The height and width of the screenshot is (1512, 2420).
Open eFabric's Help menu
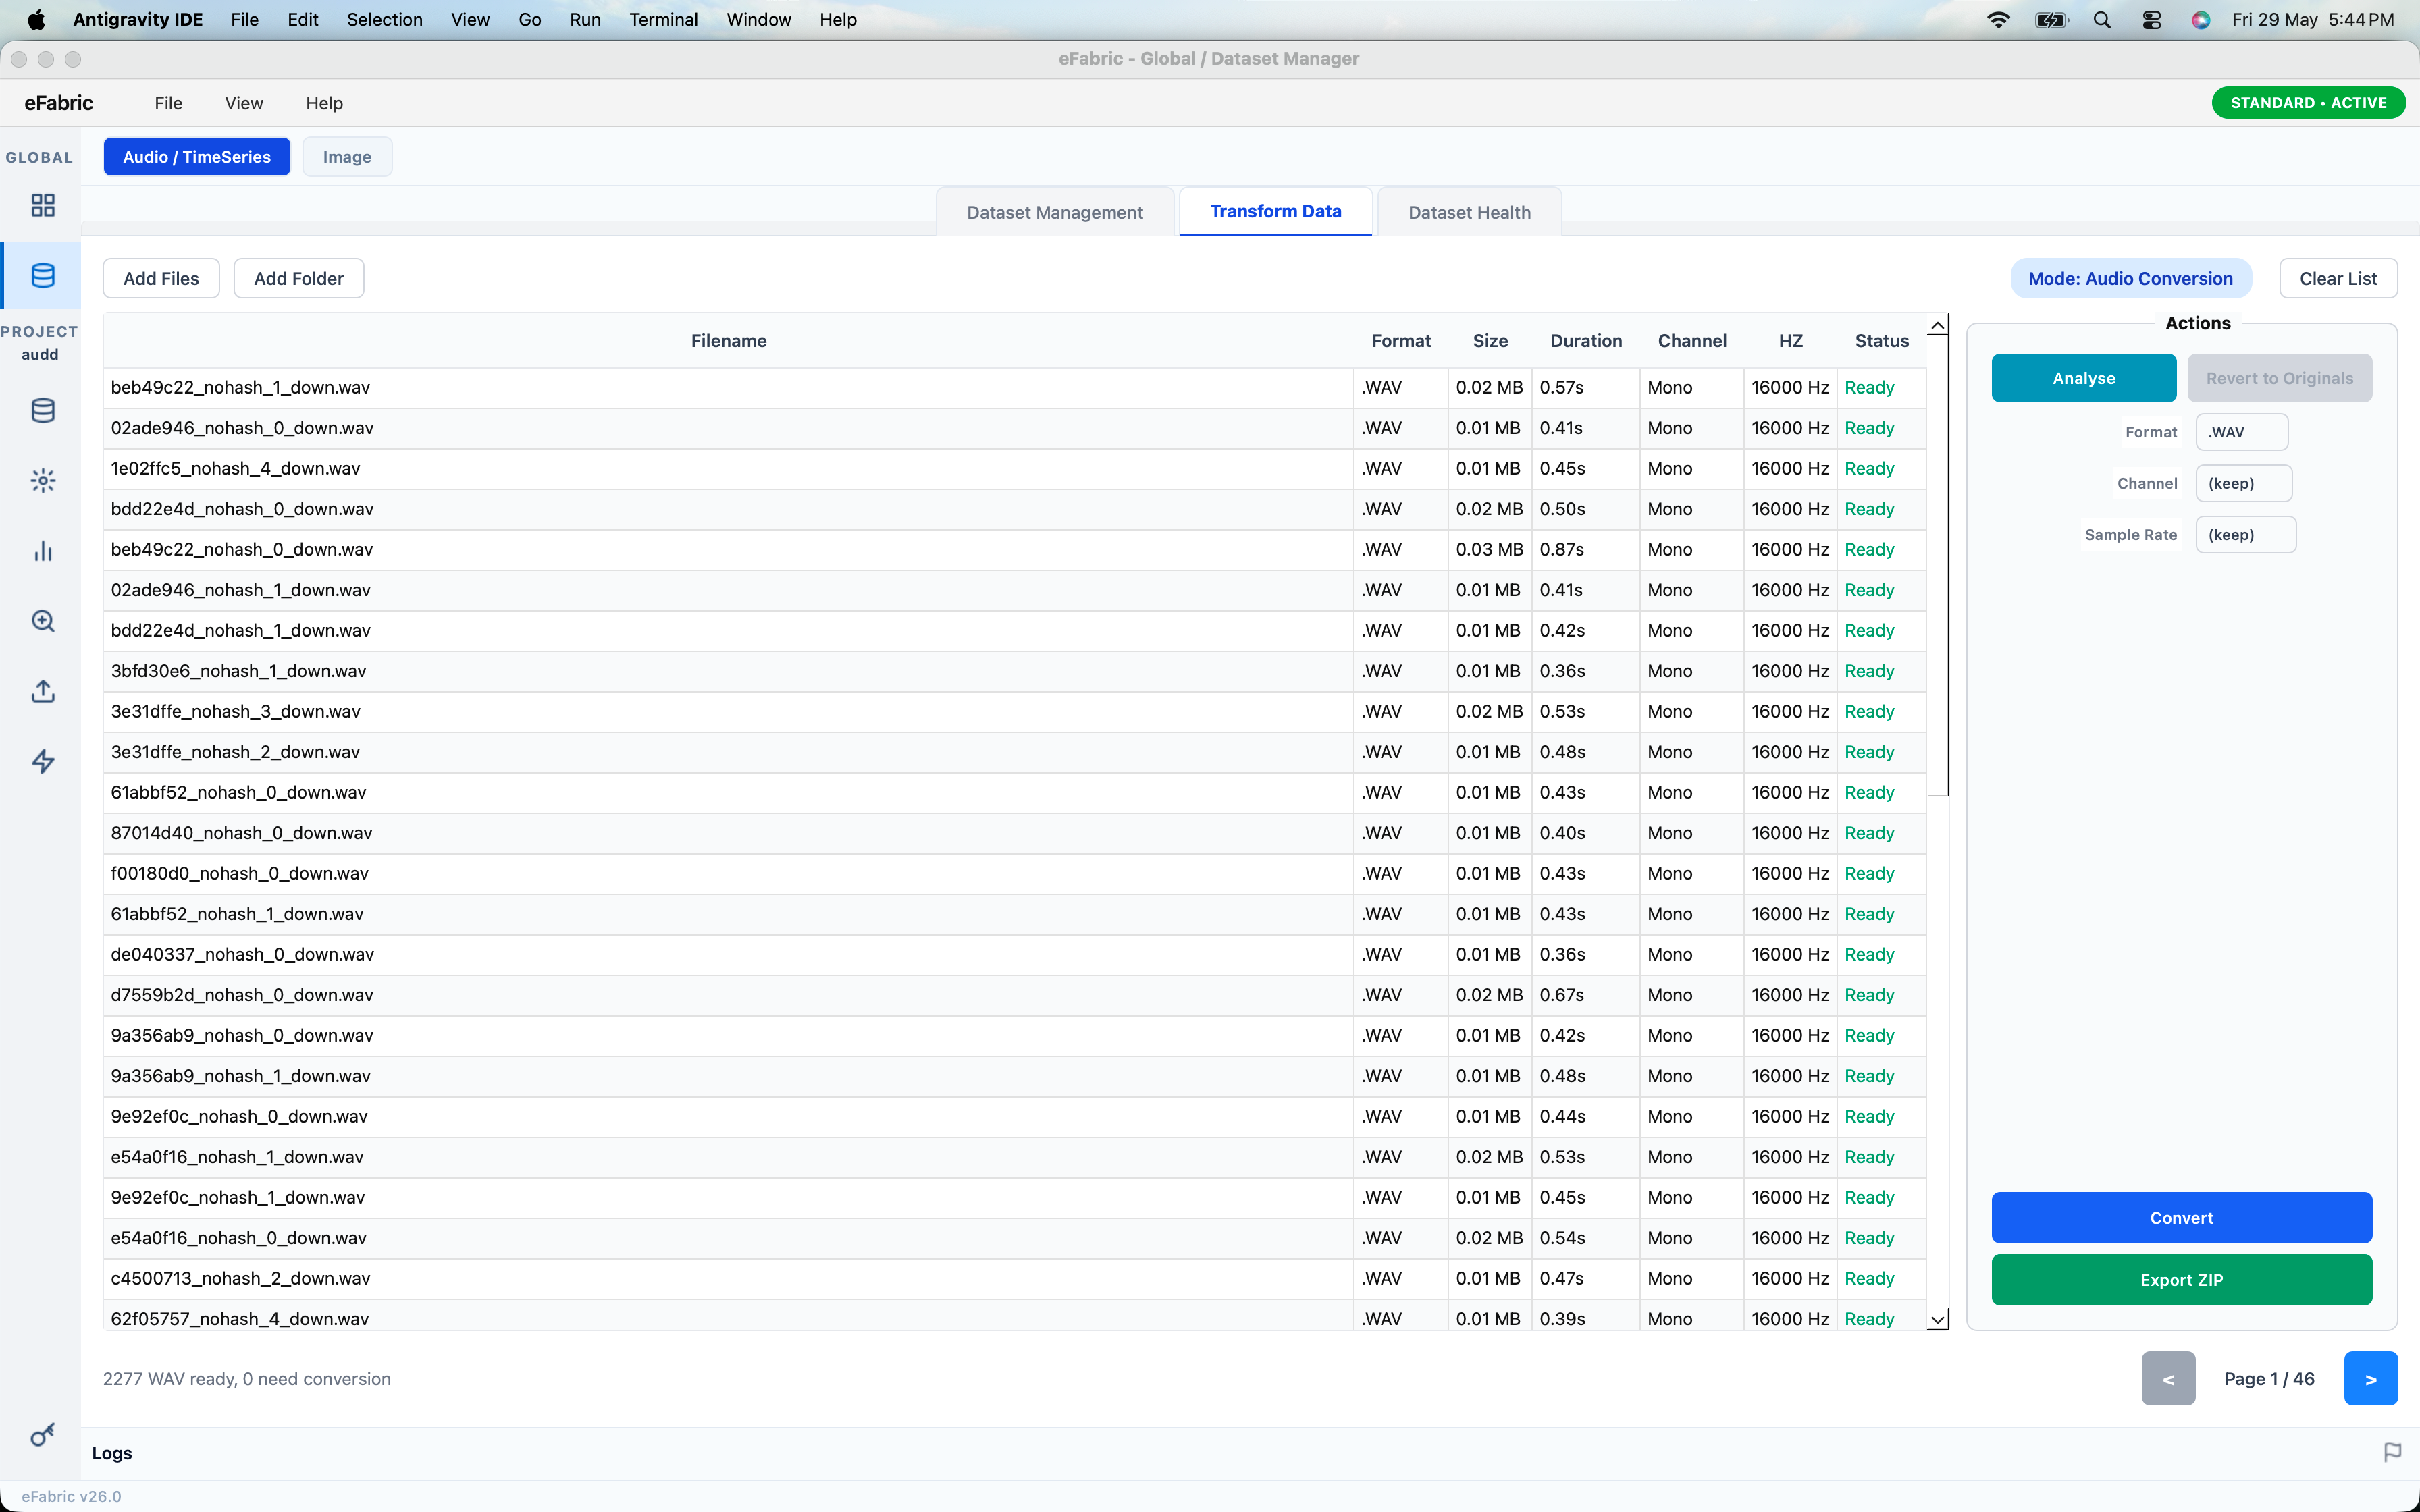click(x=324, y=103)
